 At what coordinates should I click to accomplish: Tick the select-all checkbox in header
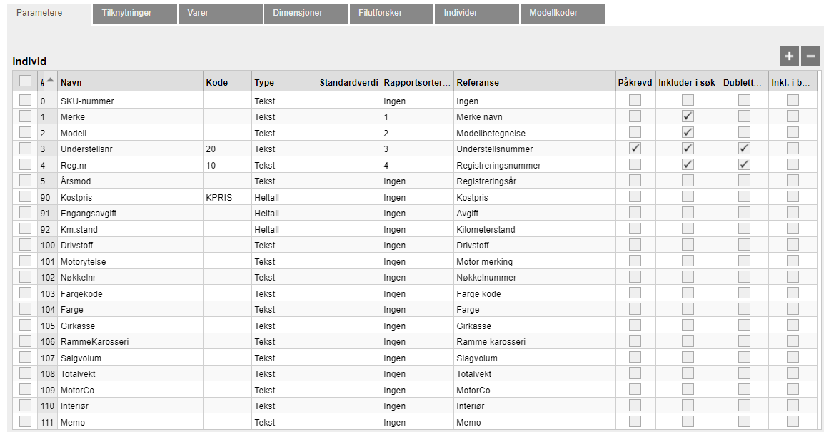click(25, 81)
